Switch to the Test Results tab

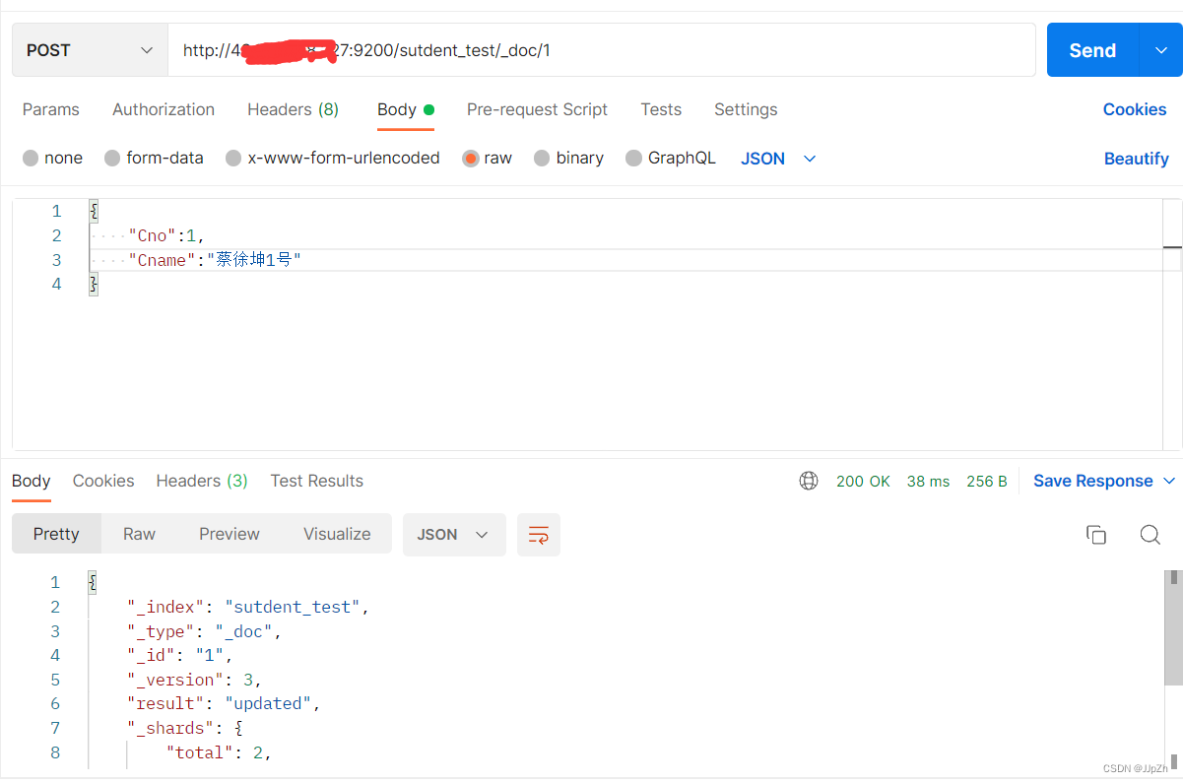click(317, 481)
